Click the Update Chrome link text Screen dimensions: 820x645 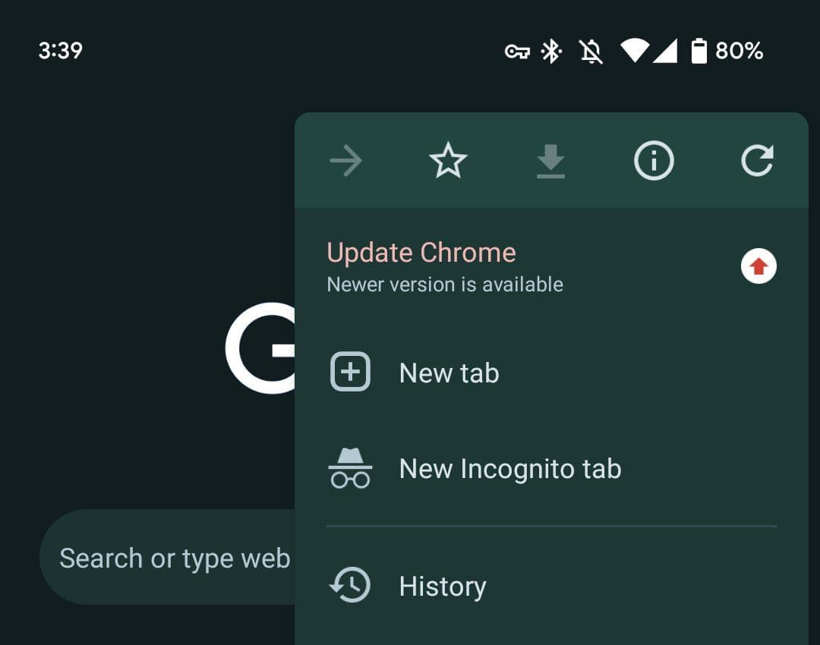(x=421, y=252)
